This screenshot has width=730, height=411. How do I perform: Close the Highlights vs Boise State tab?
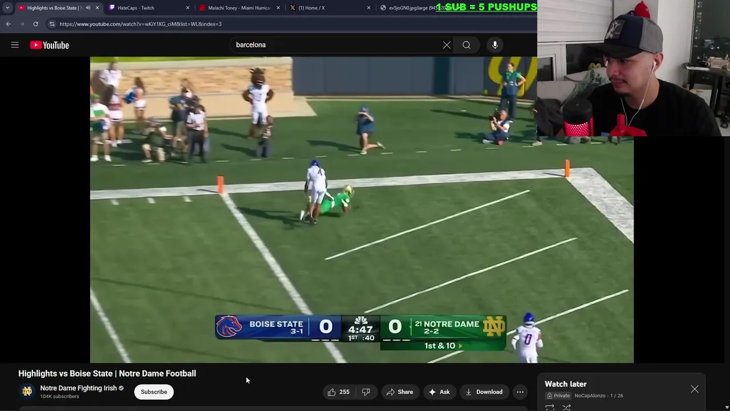pyautogui.click(x=97, y=8)
